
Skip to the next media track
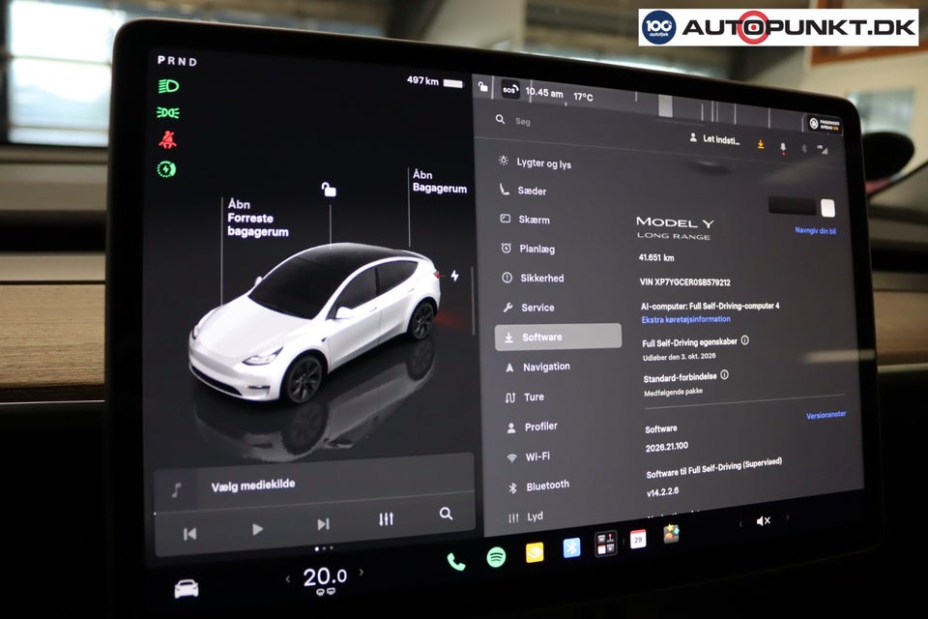coord(323,524)
